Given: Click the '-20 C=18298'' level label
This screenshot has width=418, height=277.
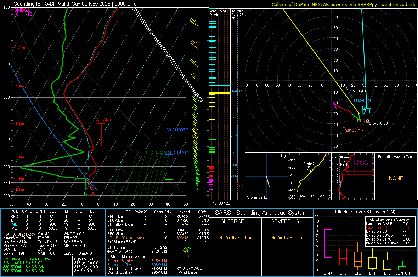Looking at the screenshot, I should pyautogui.click(x=176, y=152).
